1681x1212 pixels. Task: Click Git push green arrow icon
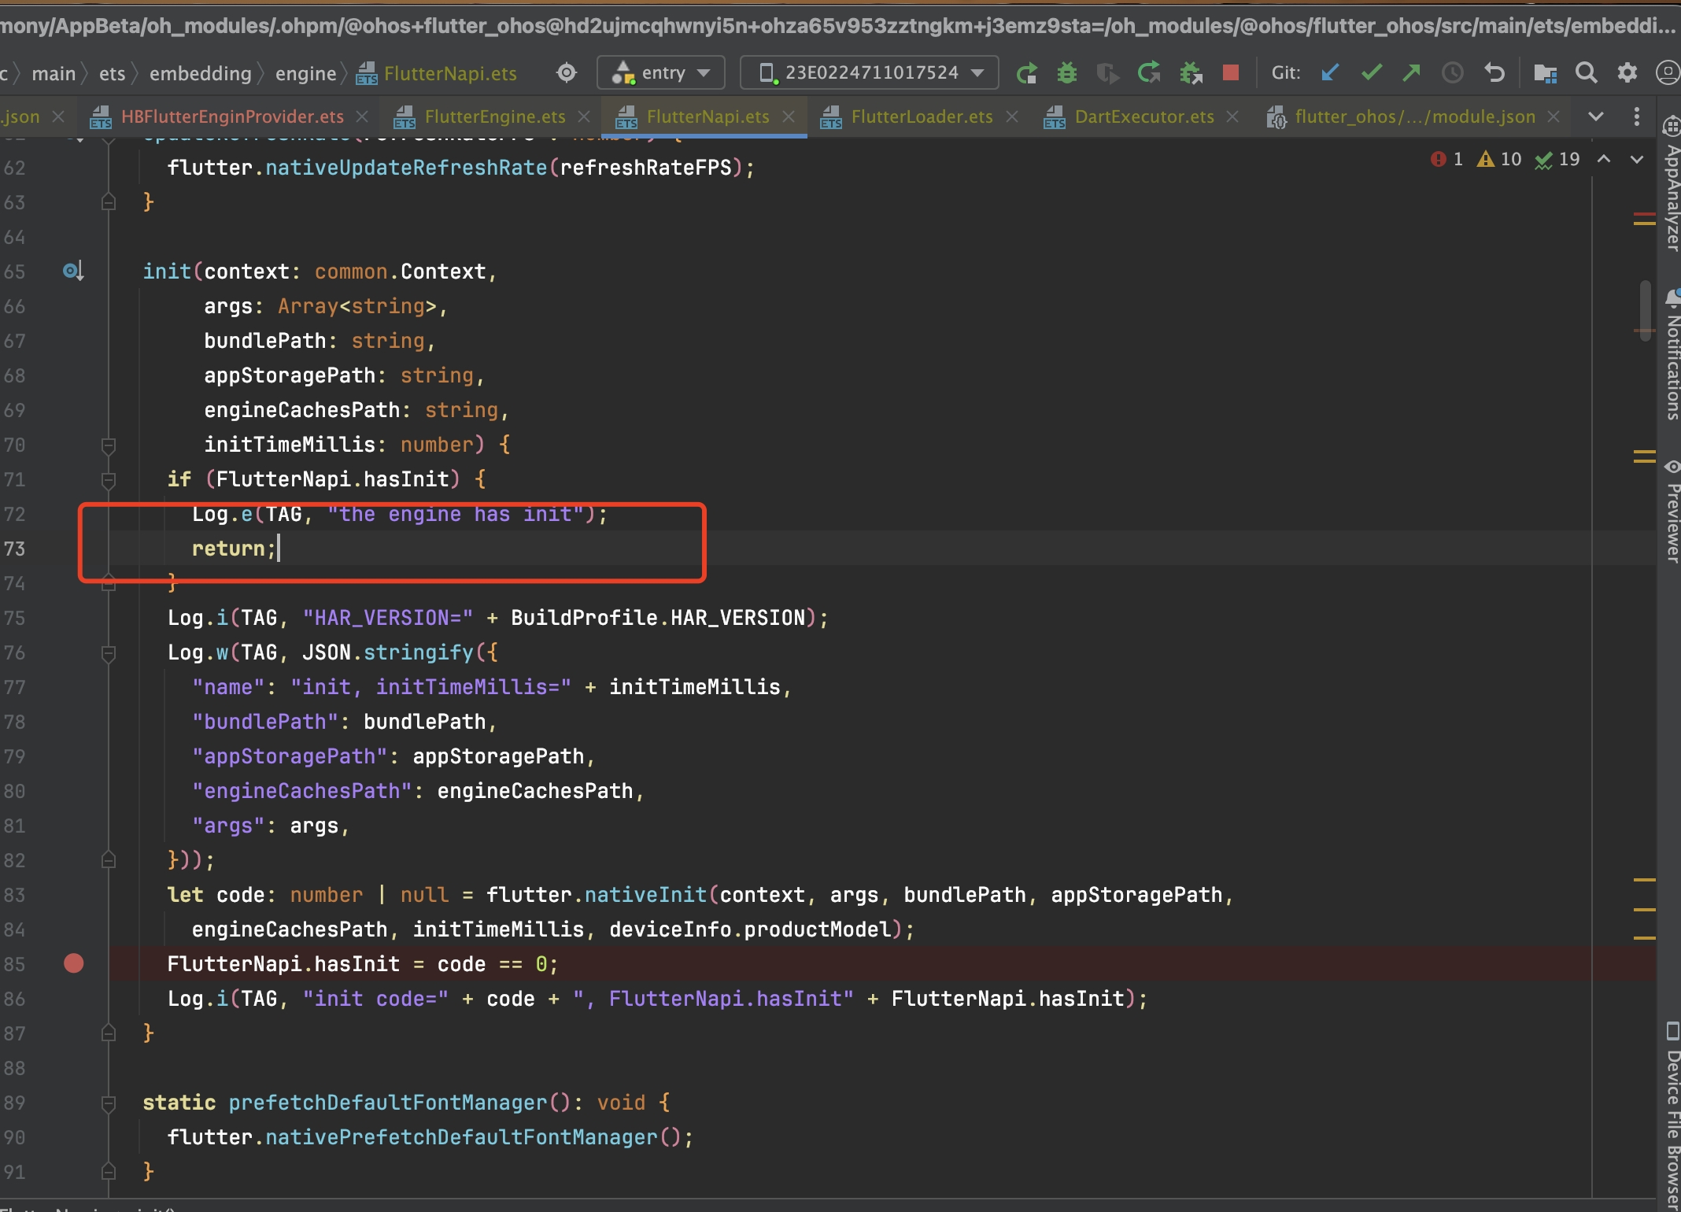[x=1412, y=73]
